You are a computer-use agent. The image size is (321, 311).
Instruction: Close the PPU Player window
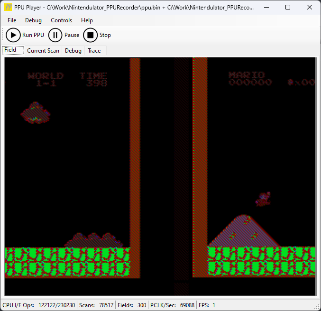(310, 8)
